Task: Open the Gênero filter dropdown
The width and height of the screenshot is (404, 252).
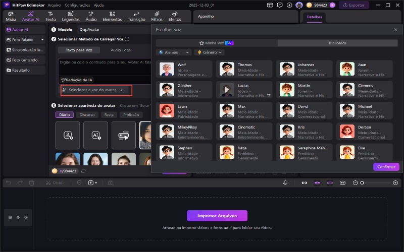Action: [211, 52]
